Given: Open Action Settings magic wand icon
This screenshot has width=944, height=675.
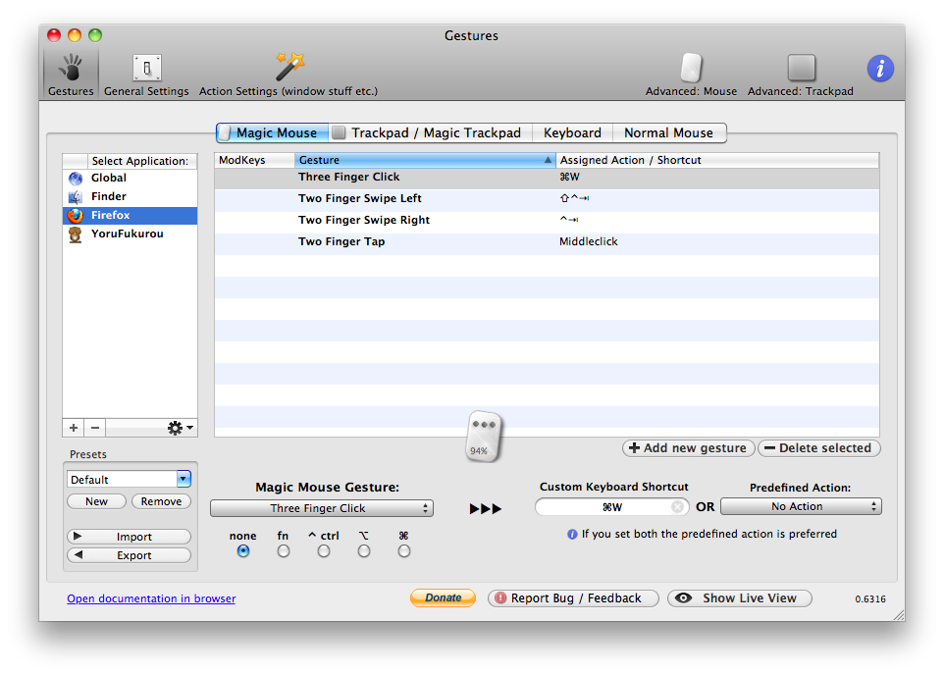Looking at the screenshot, I should point(289,67).
